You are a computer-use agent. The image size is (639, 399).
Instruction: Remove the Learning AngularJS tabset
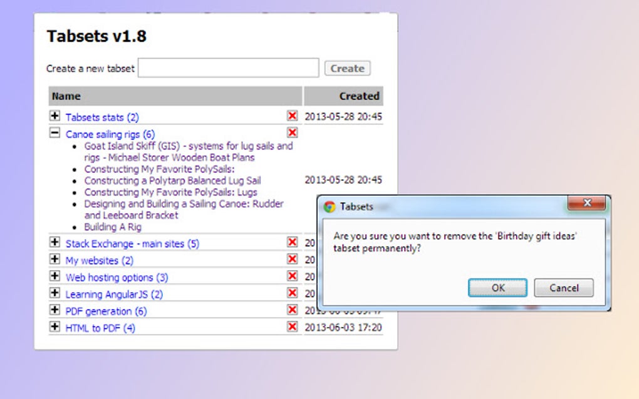click(x=292, y=293)
